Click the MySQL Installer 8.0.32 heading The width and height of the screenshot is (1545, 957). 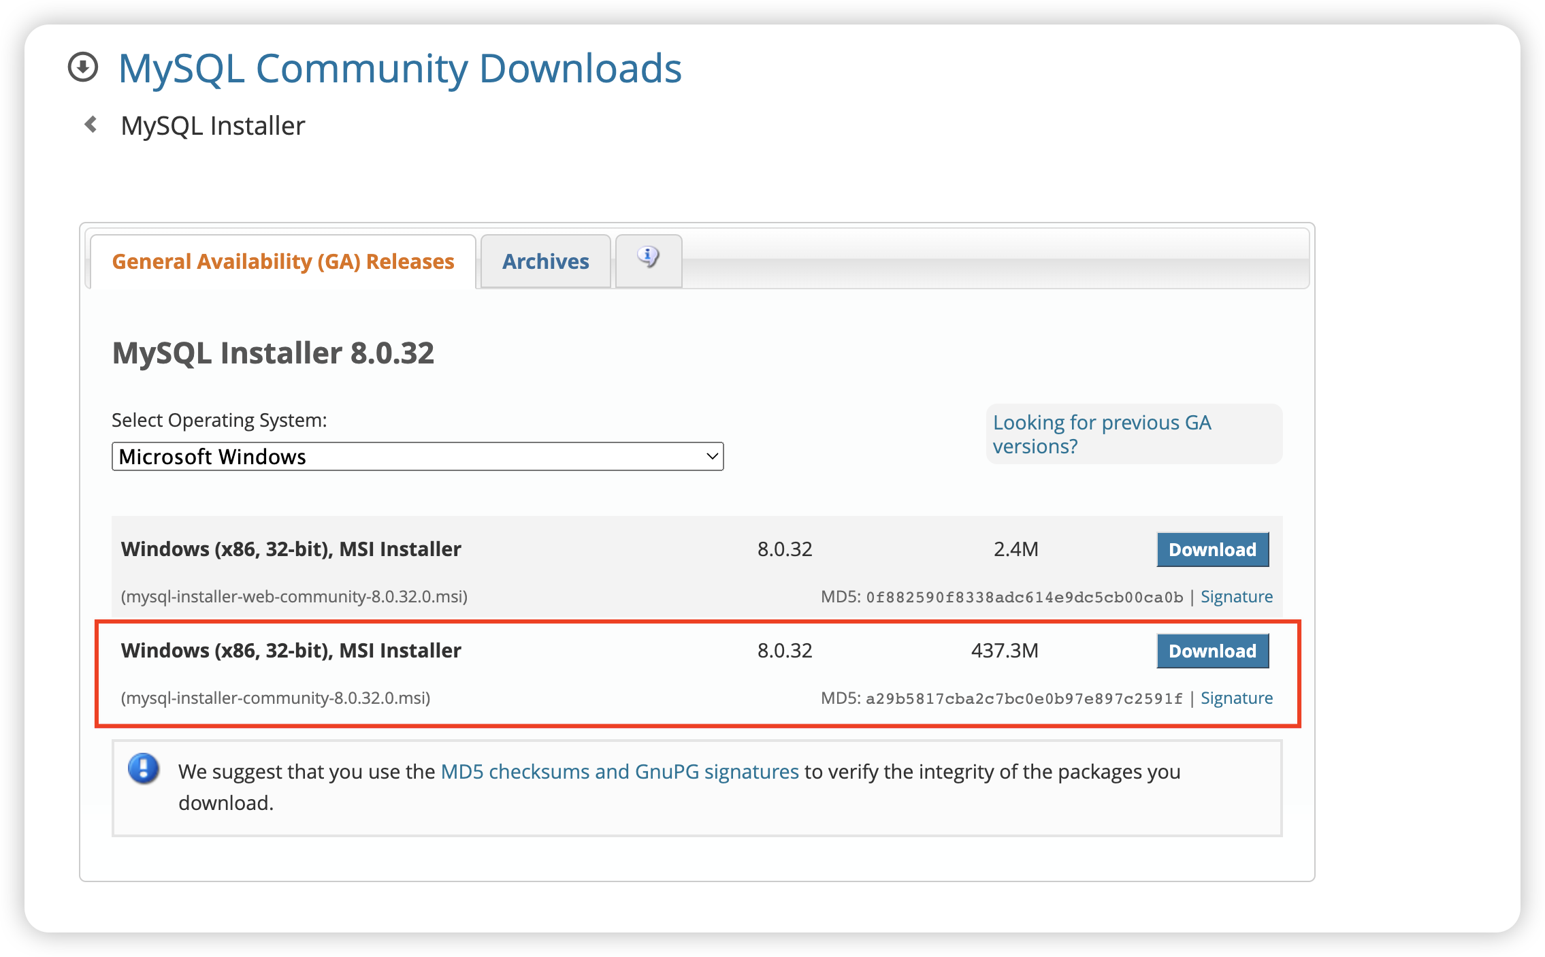[x=273, y=353]
